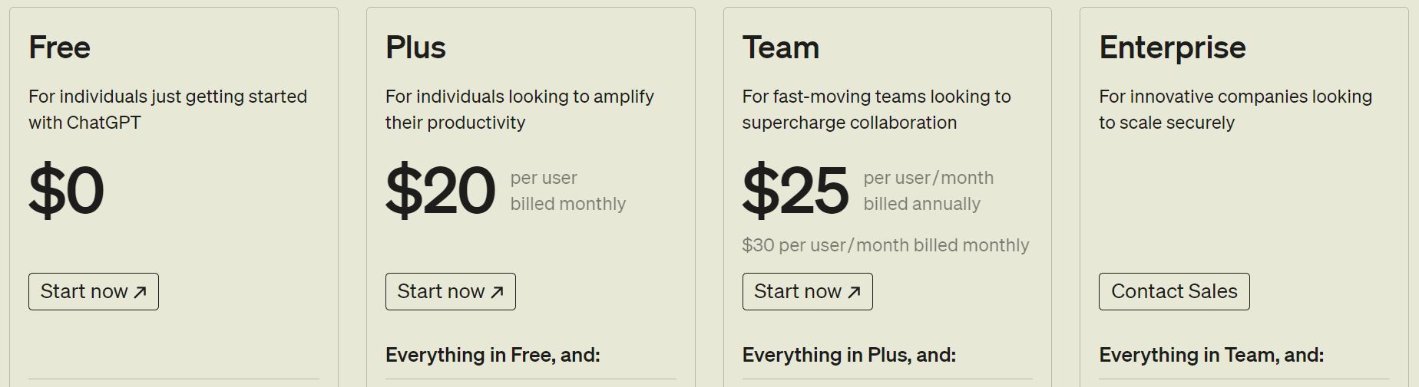Click the arrow icon in Team plan's Start now
This screenshot has width=1419, height=387.
[x=854, y=292]
